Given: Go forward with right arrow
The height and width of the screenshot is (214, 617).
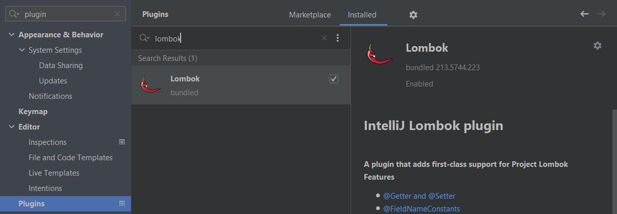Looking at the screenshot, I should (x=601, y=14).
